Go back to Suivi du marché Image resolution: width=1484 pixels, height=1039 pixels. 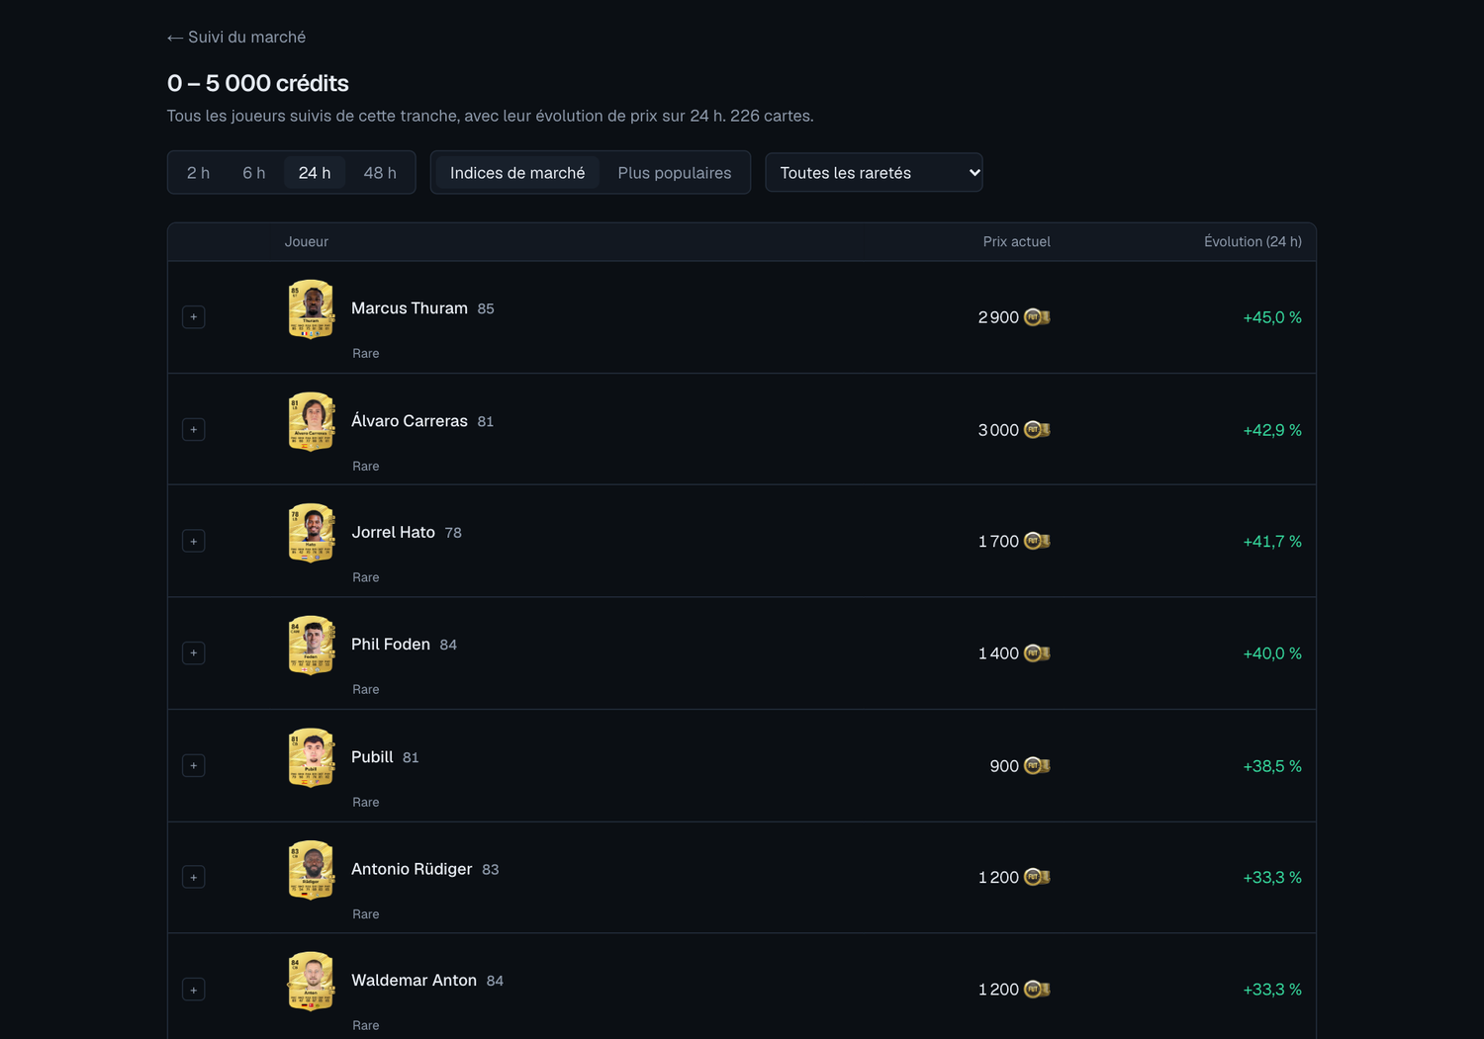click(236, 38)
